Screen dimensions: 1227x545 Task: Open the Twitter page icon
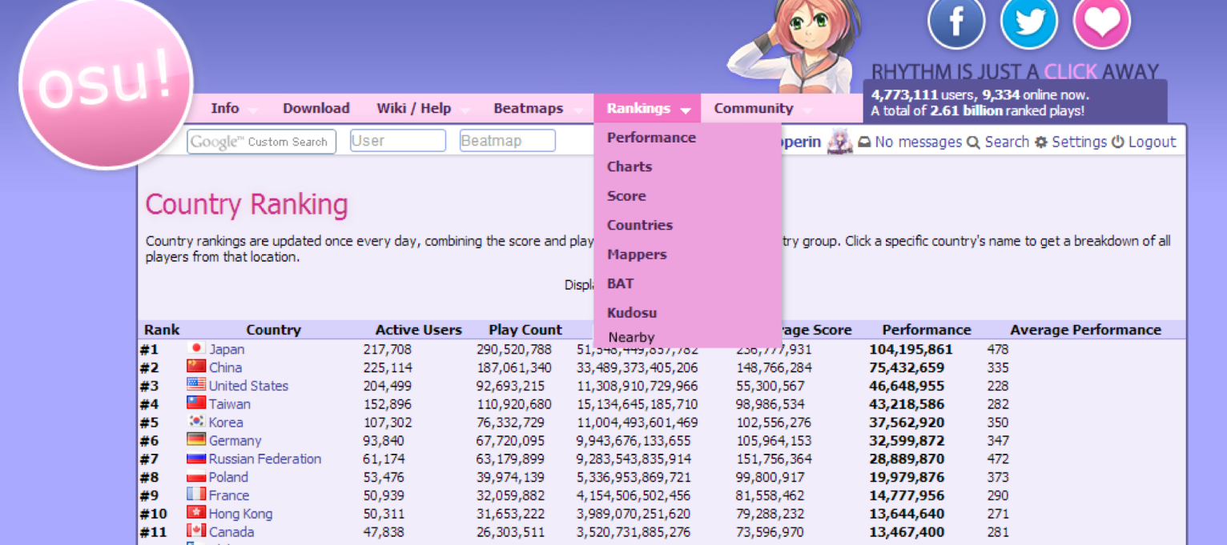pyautogui.click(x=1029, y=21)
